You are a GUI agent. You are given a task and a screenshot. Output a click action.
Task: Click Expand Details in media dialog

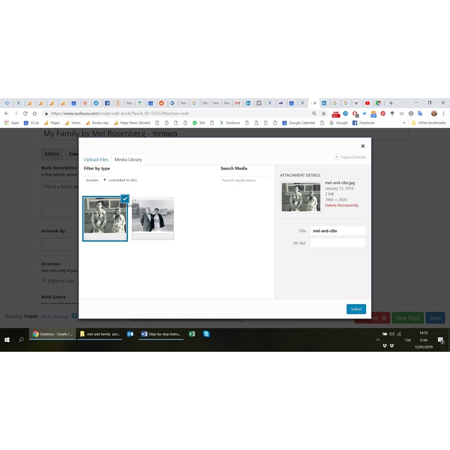coord(350,157)
